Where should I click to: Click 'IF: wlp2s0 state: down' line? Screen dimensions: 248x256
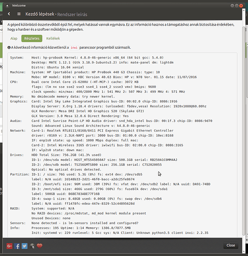58,150
